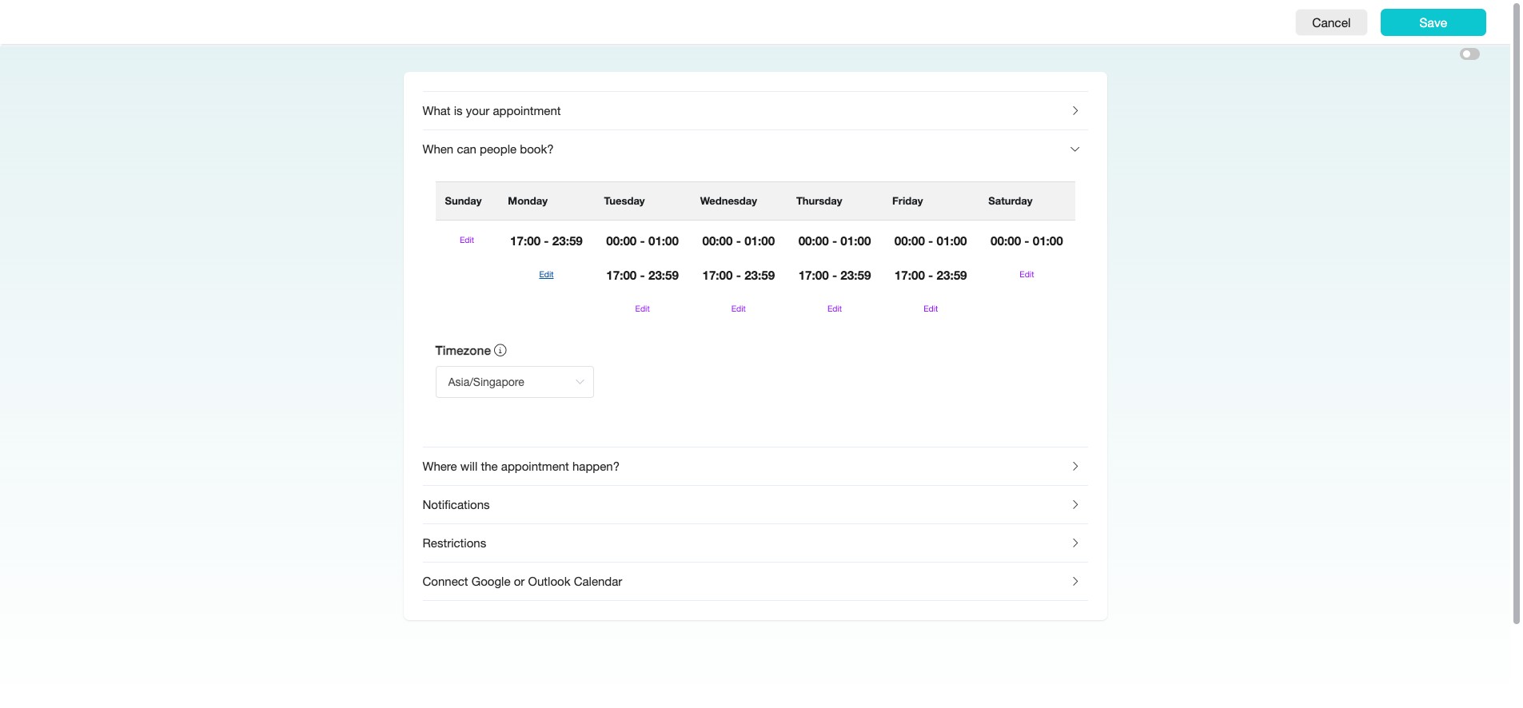Click the Friday column header
The width and height of the screenshot is (1523, 708).
(907, 201)
